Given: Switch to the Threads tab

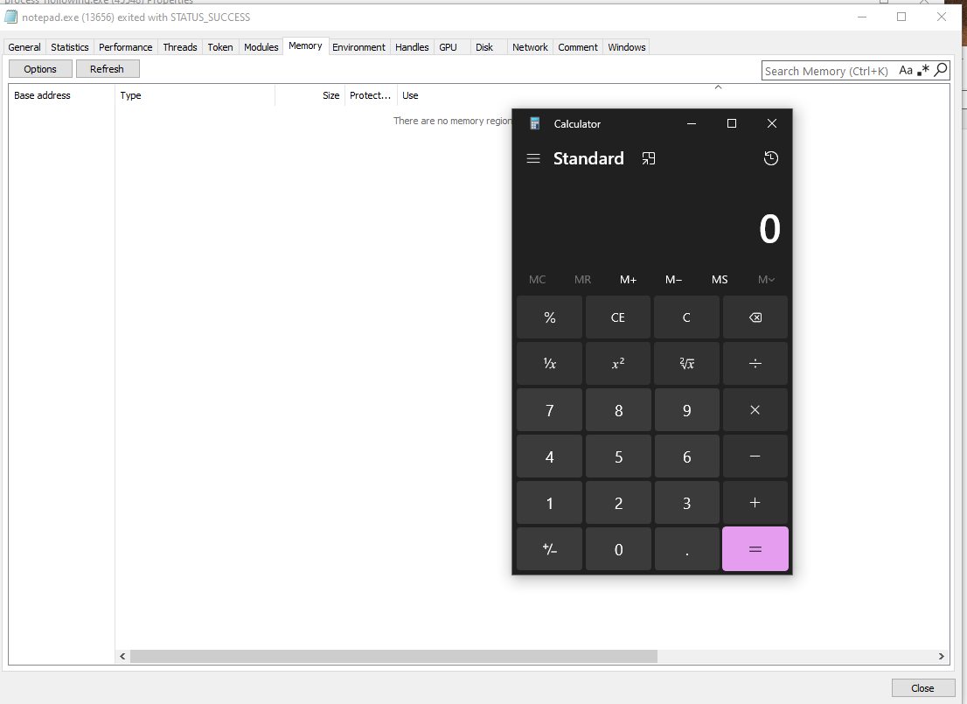Looking at the screenshot, I should click(180, 47).
